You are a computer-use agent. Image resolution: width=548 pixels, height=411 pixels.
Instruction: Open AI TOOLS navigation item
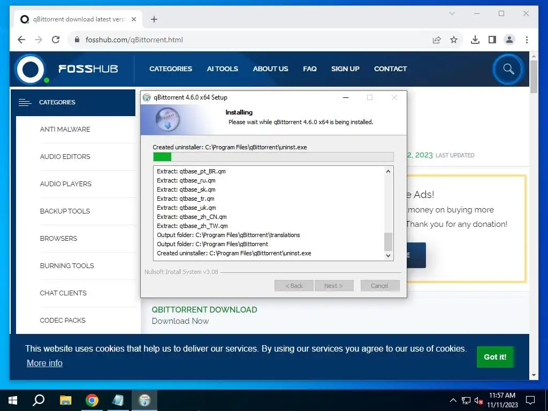[222, 69]
